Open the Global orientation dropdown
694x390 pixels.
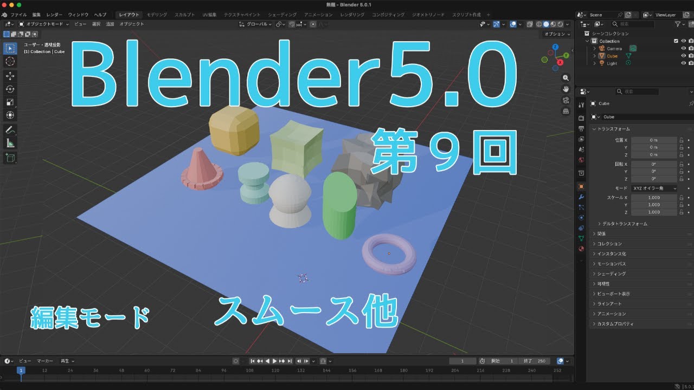pos(255,24)
